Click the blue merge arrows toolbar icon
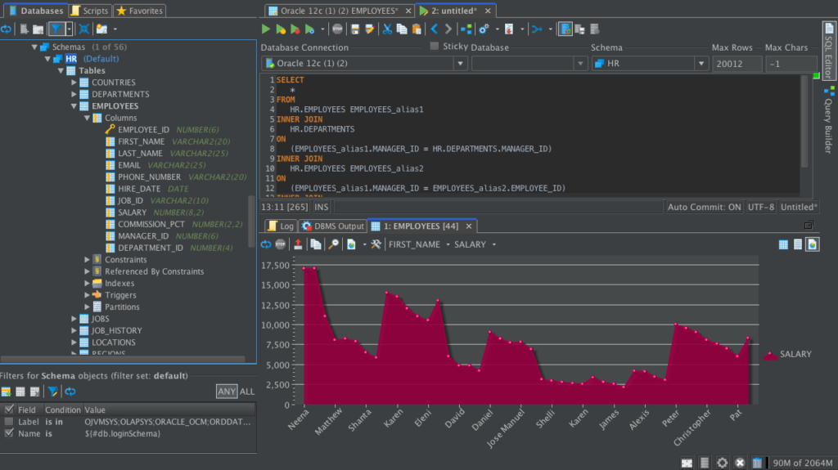The image size is (838, 470). coord(537,29)
